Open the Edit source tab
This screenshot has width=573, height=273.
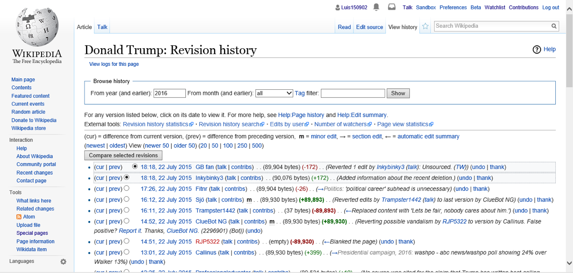(370, 27)
